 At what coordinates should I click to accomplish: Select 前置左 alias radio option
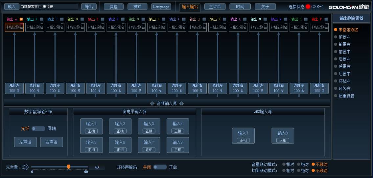coord(342,37)
